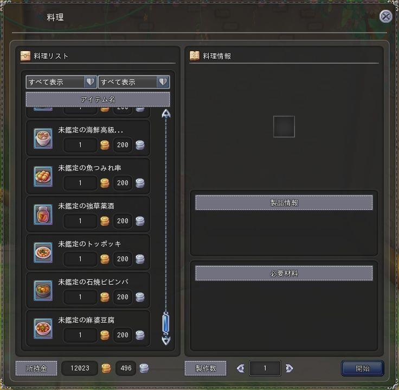
Task: Click the scroll-up arrow of recipe list
Action: pyautogui.click(x=166, y=114)
